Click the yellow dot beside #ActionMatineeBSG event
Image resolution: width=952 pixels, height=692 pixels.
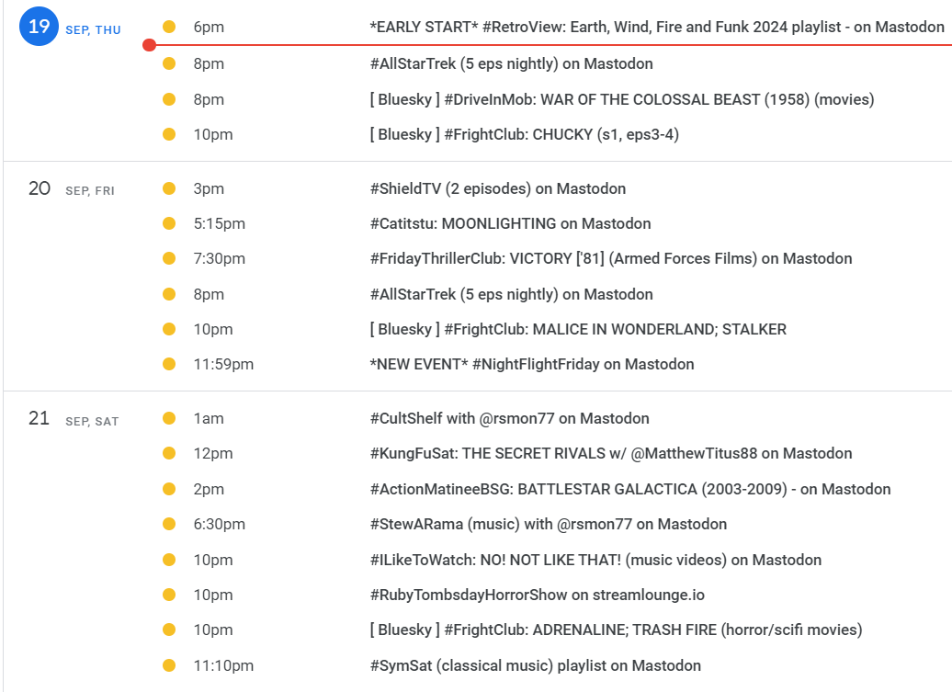[169, 489]
